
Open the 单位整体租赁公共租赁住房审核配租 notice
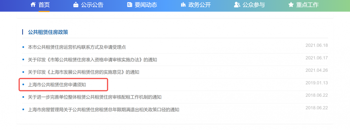pyautogui.click(x=95, y=97)
